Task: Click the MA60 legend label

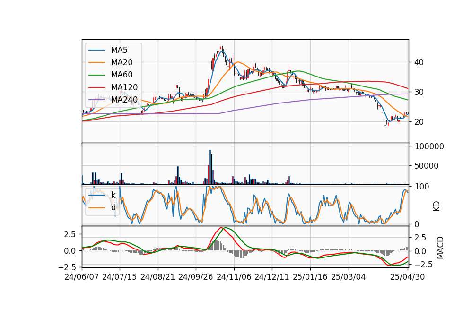Action: tap(122, 75)
